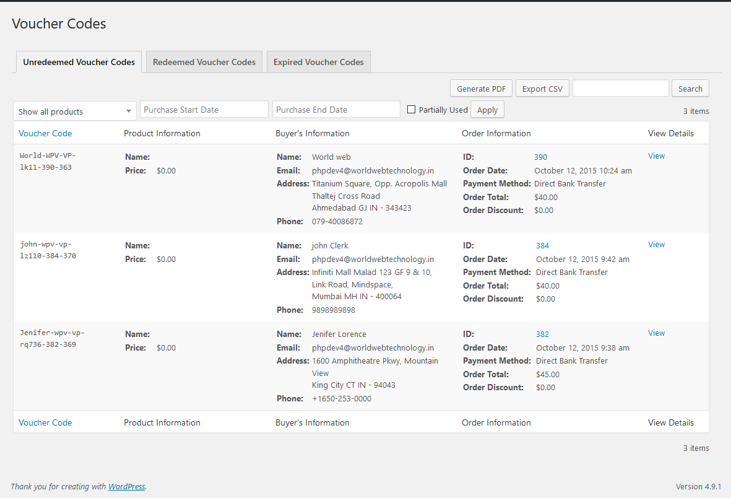Open the Show all products dropdown

(x=75, y=111)
